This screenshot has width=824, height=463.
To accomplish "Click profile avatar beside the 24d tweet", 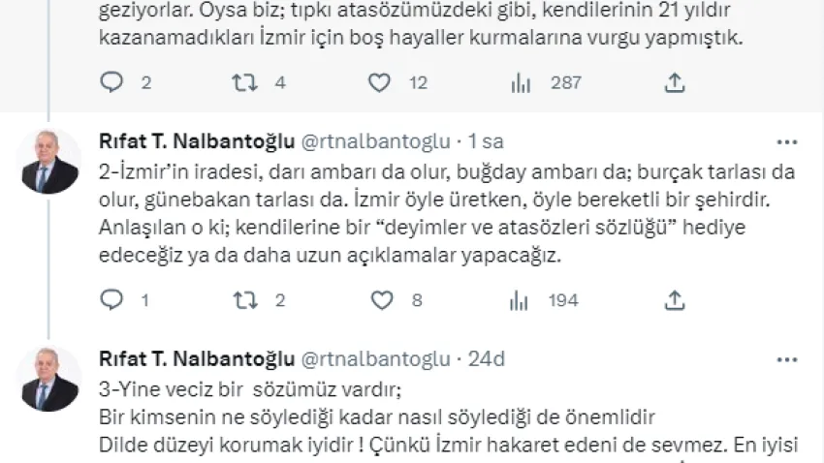I will 49,379.
